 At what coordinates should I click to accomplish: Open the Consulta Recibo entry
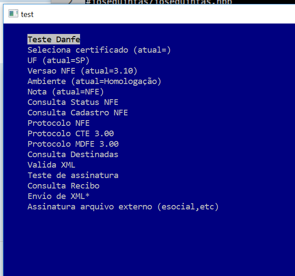point(63,186)
